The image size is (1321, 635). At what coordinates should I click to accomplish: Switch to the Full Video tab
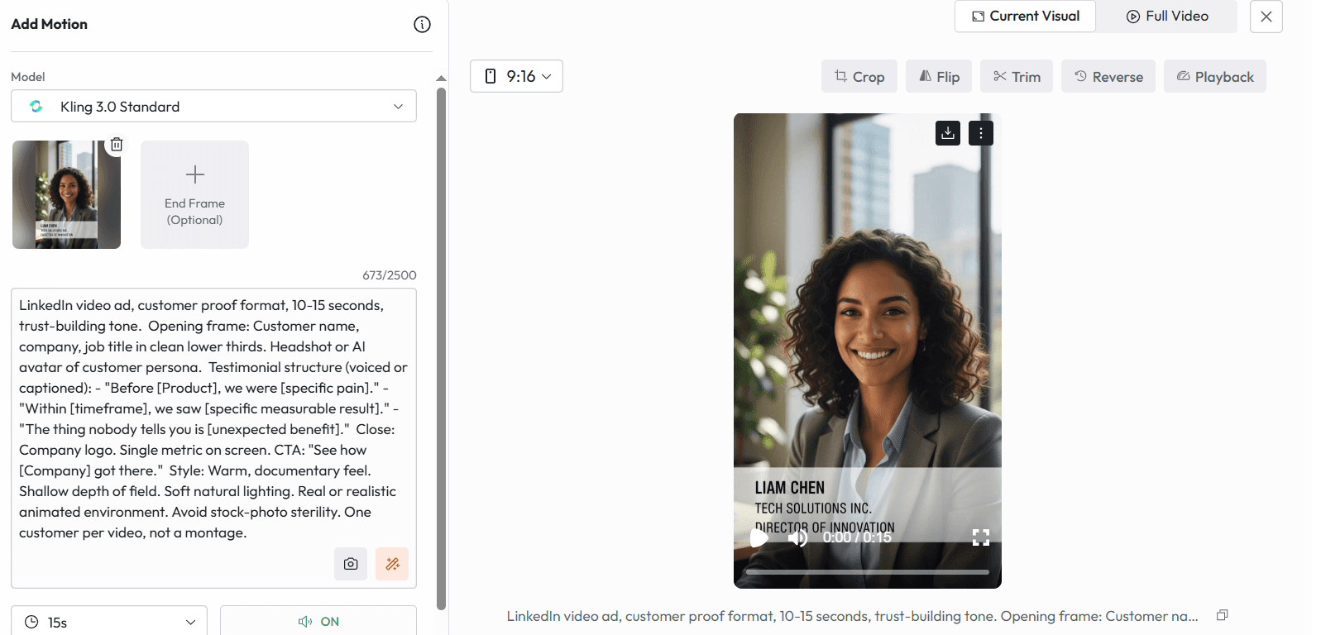[x=1167, y=17]
